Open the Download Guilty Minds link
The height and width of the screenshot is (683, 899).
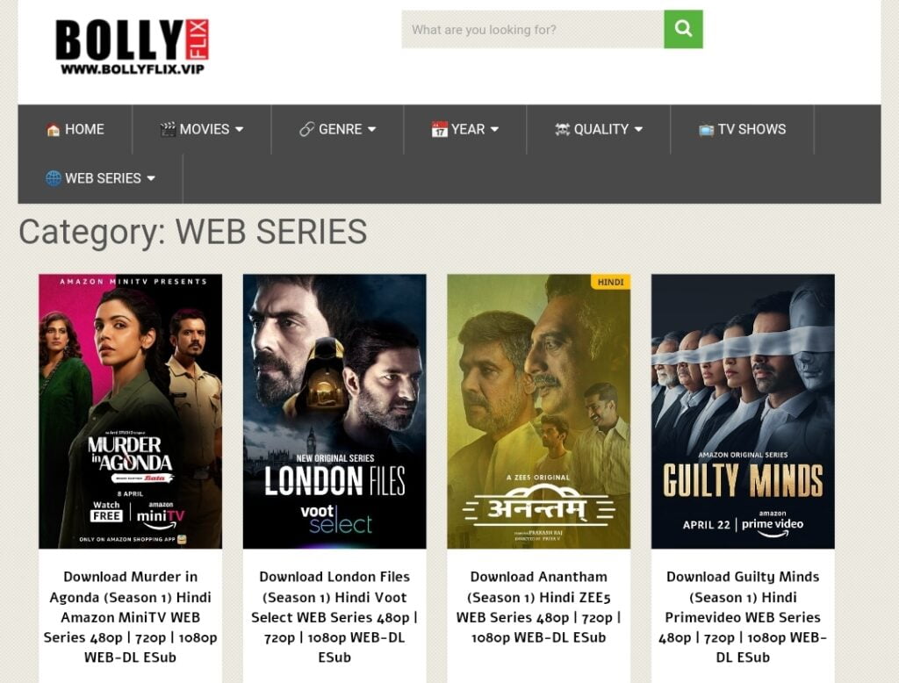(743, 617)
